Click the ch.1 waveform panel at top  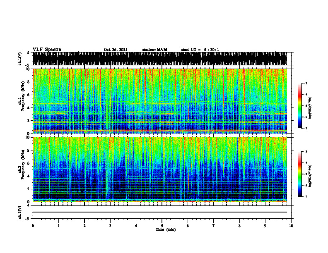click(x=159, y=59)
